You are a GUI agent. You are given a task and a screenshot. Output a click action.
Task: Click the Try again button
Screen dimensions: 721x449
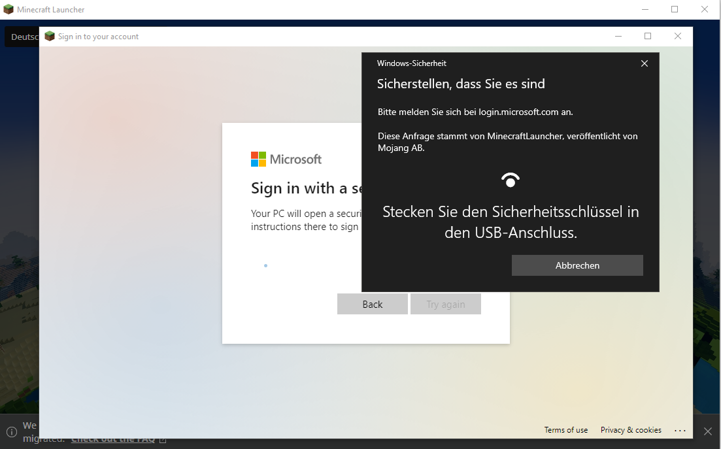446,305
